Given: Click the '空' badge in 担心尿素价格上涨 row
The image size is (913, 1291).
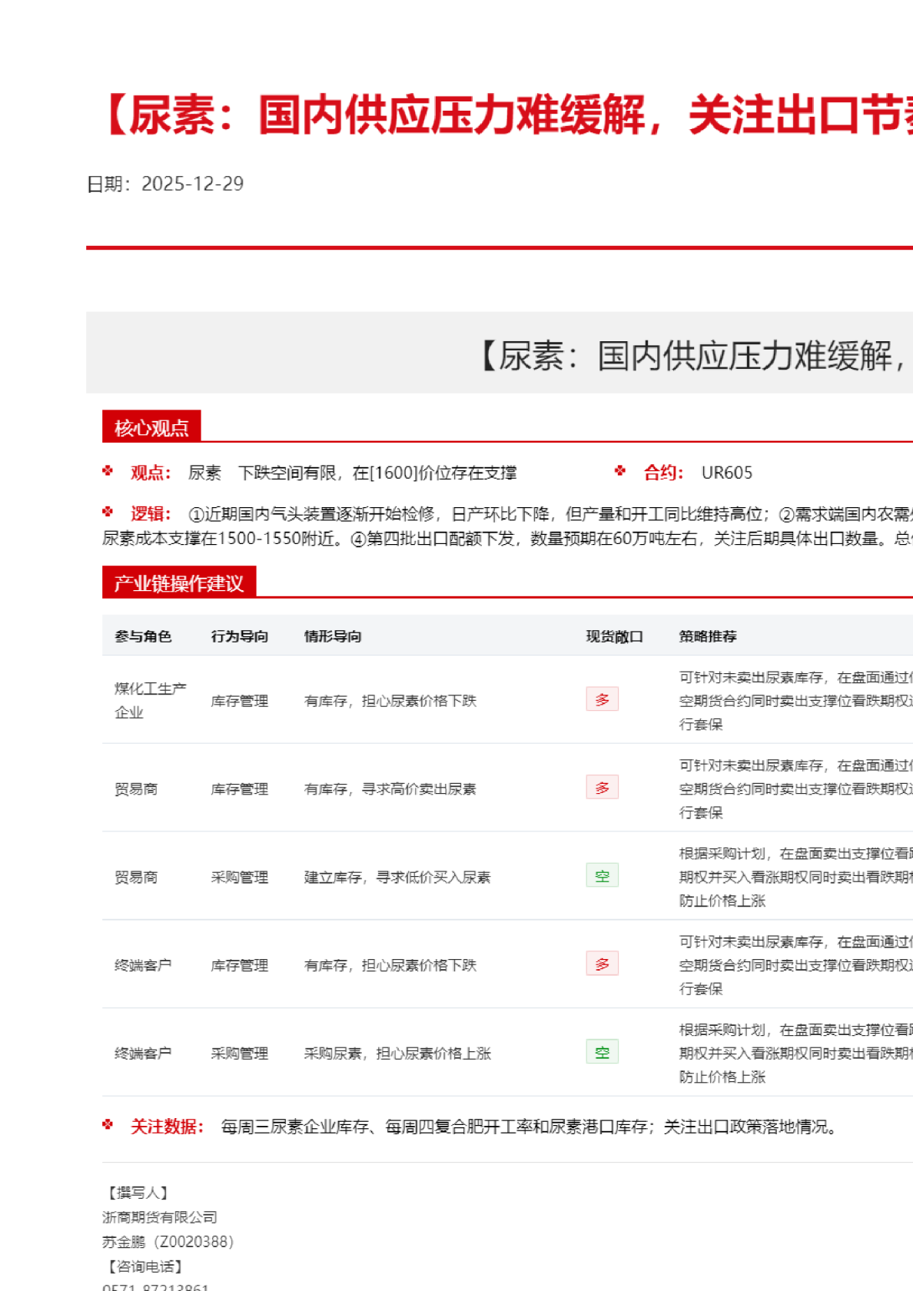Looking at the screenshot, I should click(602, 1052).
